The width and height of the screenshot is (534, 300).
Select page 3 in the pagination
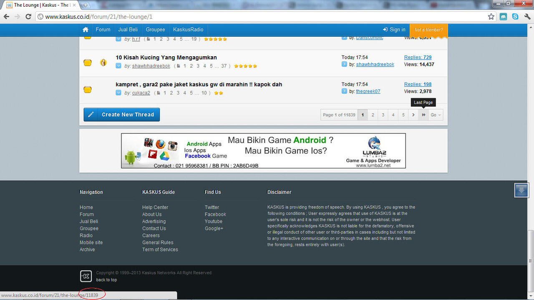(383, 115)
